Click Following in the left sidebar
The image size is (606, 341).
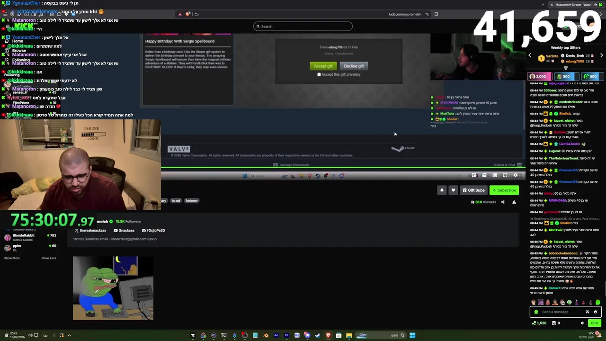(21, 60)
